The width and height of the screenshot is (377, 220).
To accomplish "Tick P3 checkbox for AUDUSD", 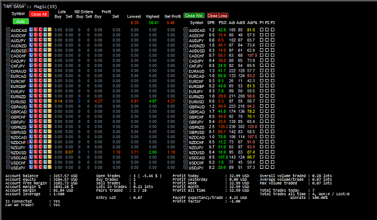I will 273,50.
